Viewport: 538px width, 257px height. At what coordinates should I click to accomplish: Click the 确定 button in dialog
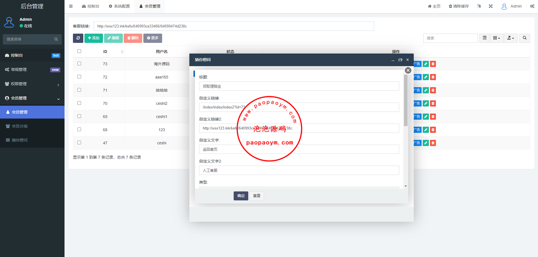coord(241,196)
